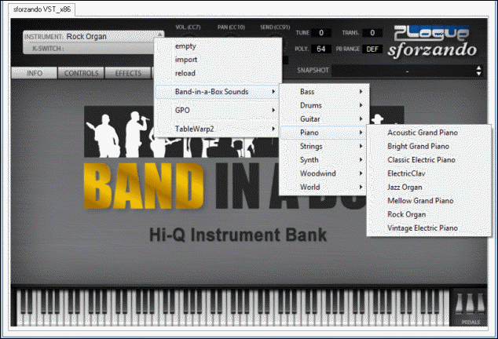Expand the Strings category arrow
The image size is (498, 339).
(361, 146)
